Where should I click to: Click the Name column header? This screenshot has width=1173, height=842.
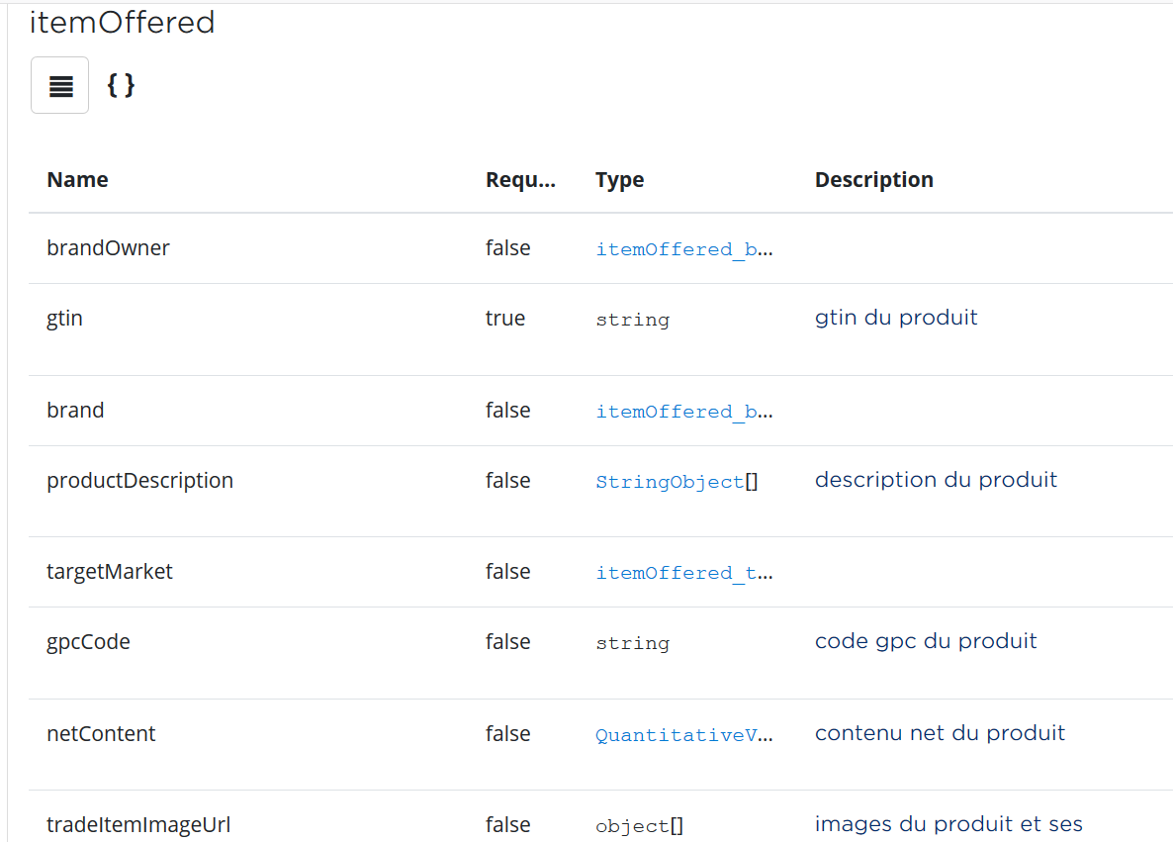(x=77, y=180)
